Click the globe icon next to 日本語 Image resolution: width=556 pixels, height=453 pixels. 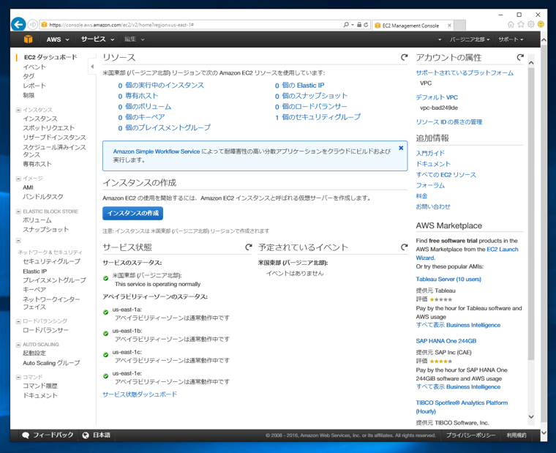coord(86,435)
